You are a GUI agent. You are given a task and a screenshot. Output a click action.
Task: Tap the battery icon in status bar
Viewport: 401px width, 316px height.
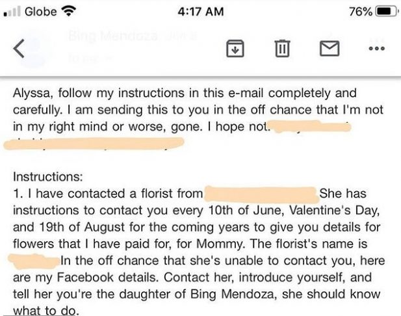coord(387,12)
